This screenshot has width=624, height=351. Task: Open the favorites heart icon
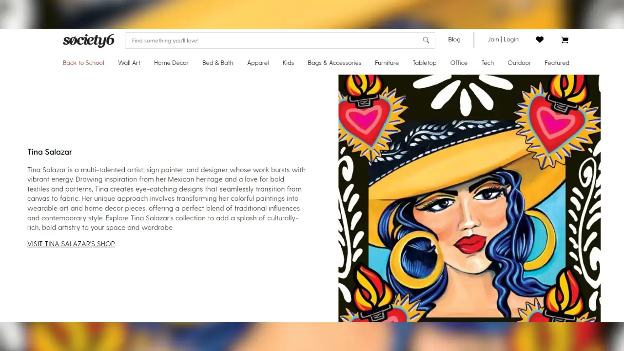540,40
